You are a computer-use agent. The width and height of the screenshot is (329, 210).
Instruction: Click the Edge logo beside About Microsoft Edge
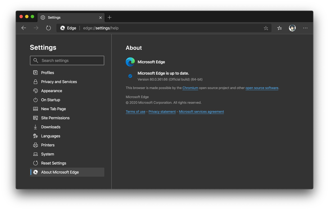point(36,172)
